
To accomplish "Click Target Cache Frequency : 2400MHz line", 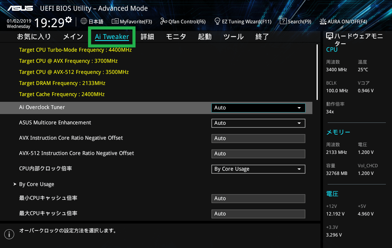I will tap(62, 94).
